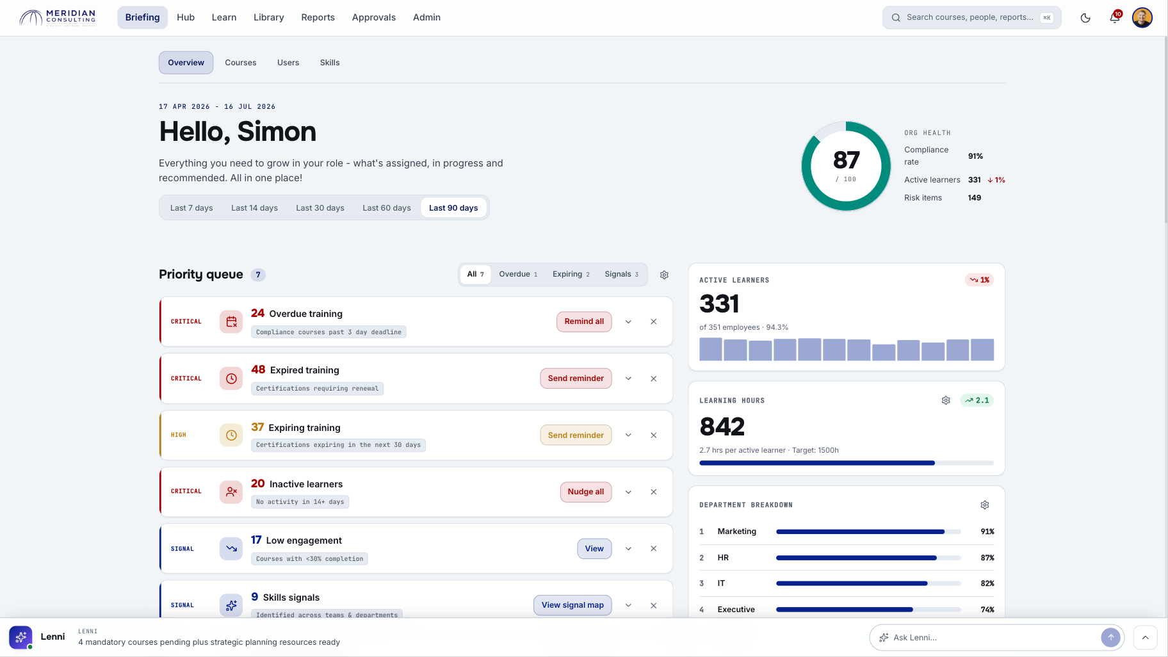
Task: Click Inactive learners person icon
Action: click(231, 492)
